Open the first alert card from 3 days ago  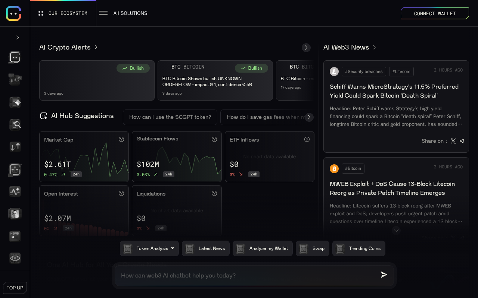click(x=97, y=80)
